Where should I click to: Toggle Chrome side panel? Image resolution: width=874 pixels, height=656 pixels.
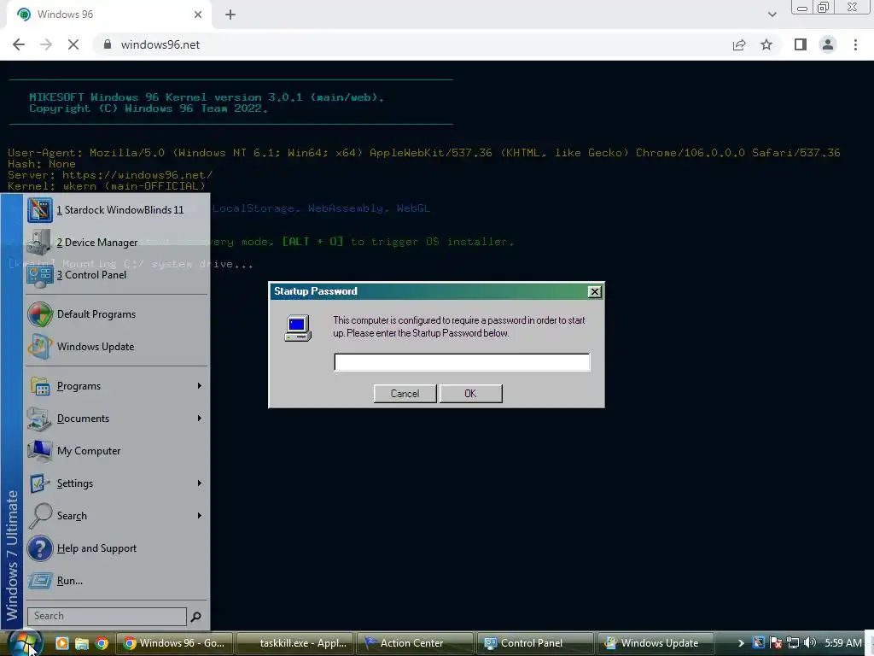tap(801, 44)
